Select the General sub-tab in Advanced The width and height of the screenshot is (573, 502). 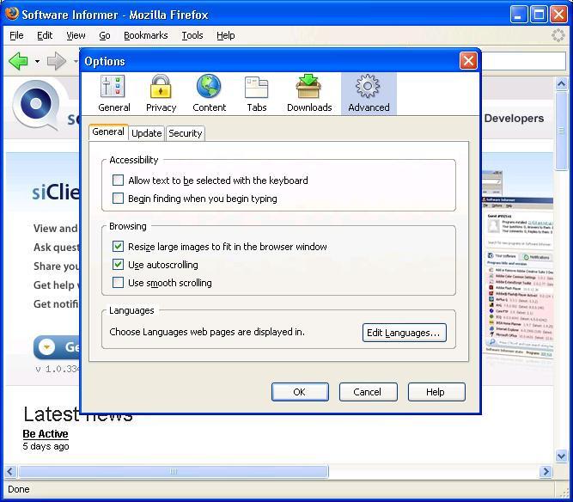pyautogui.click(x=108, y=132)
